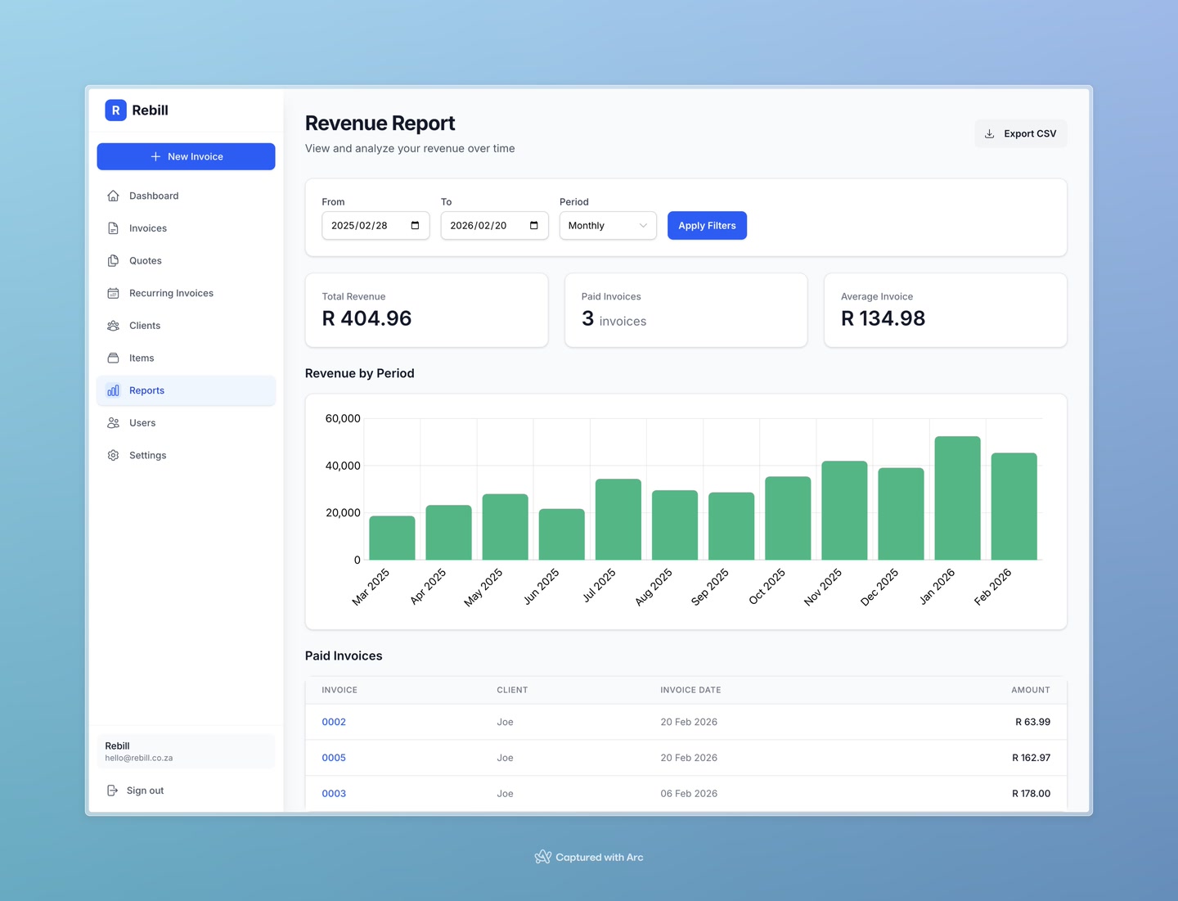1178x901 pixels.
Task: Click the Jan 2026 revenue bar
Action: (957, 498)
